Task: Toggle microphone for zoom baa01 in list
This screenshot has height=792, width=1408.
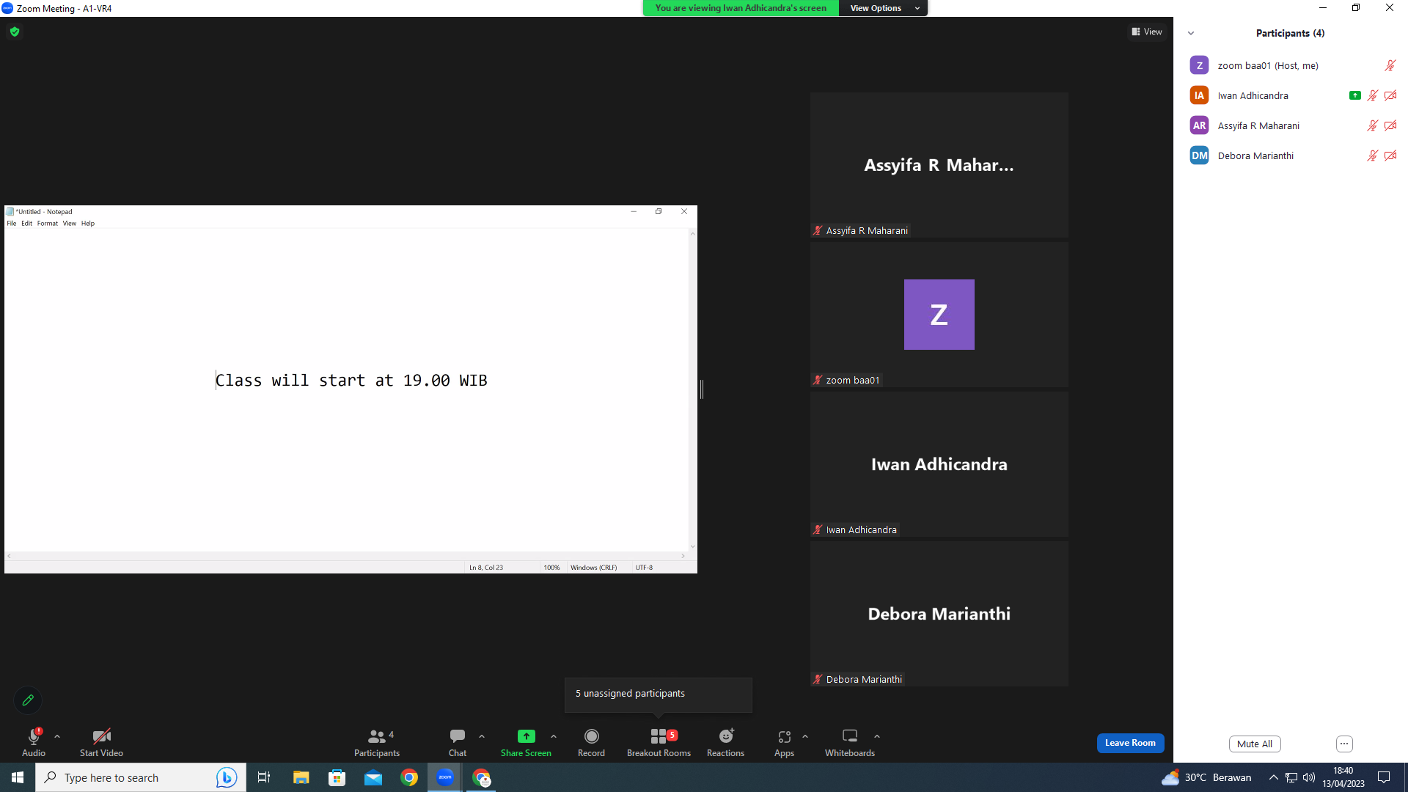Action: (1390, 65)
